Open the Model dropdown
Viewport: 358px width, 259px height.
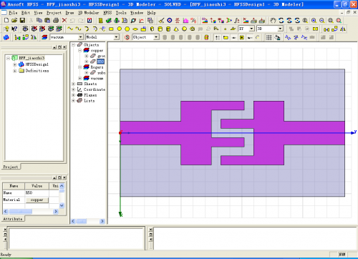(117, 37)
